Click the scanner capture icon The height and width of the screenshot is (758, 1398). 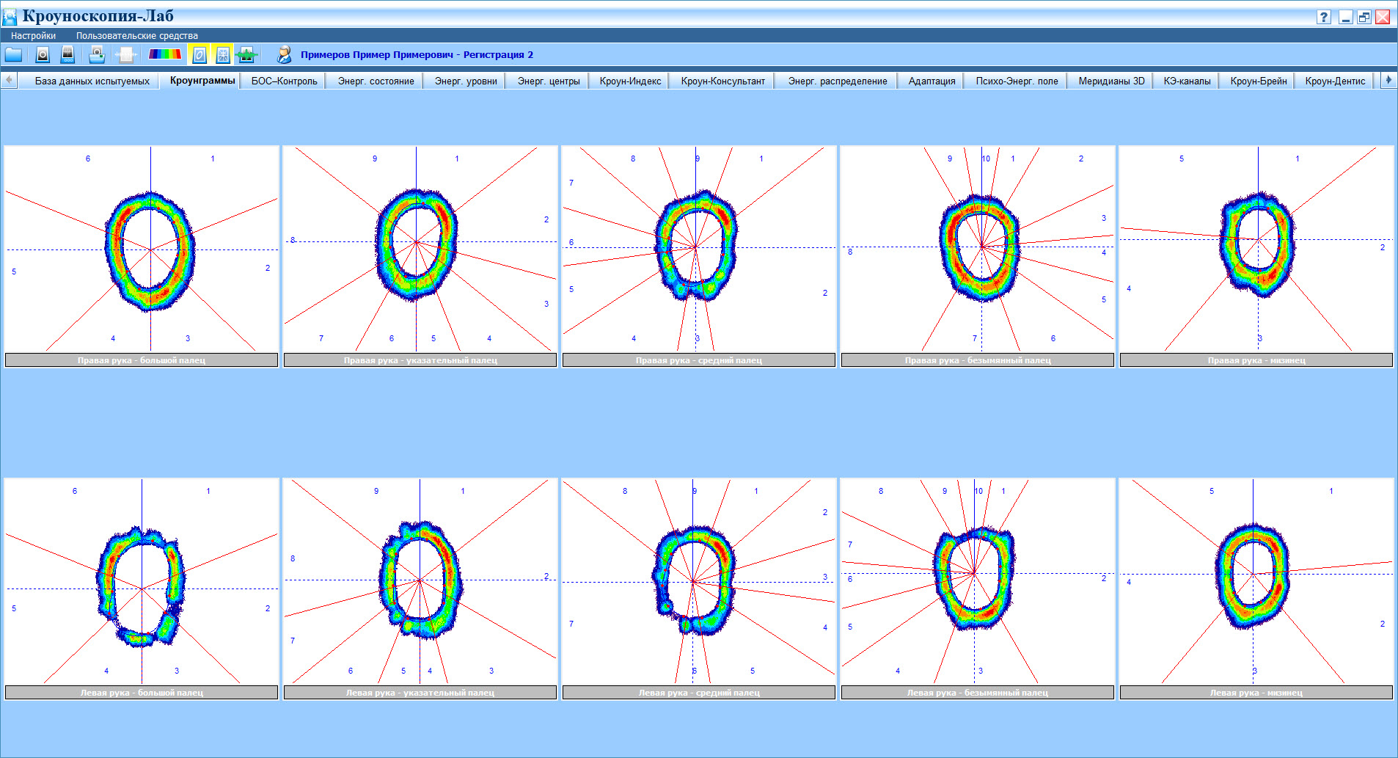[x=97, y=54]
